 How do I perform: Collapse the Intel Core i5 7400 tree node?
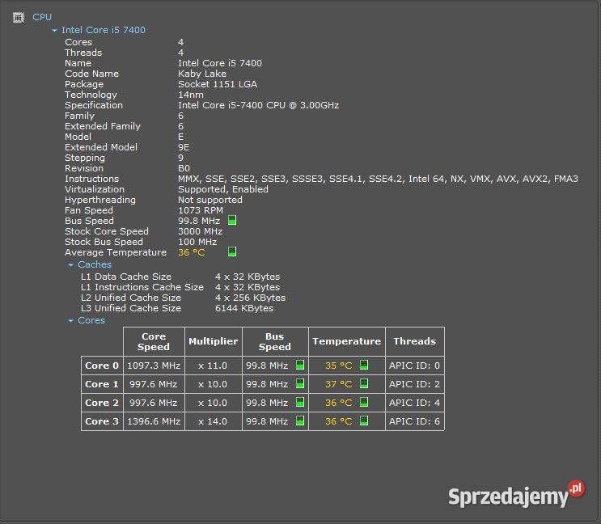pos(55,30)
